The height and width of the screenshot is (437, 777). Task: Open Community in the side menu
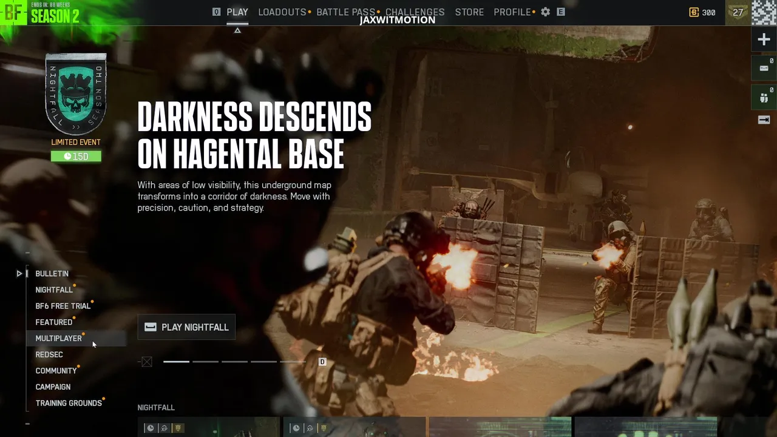56,371
